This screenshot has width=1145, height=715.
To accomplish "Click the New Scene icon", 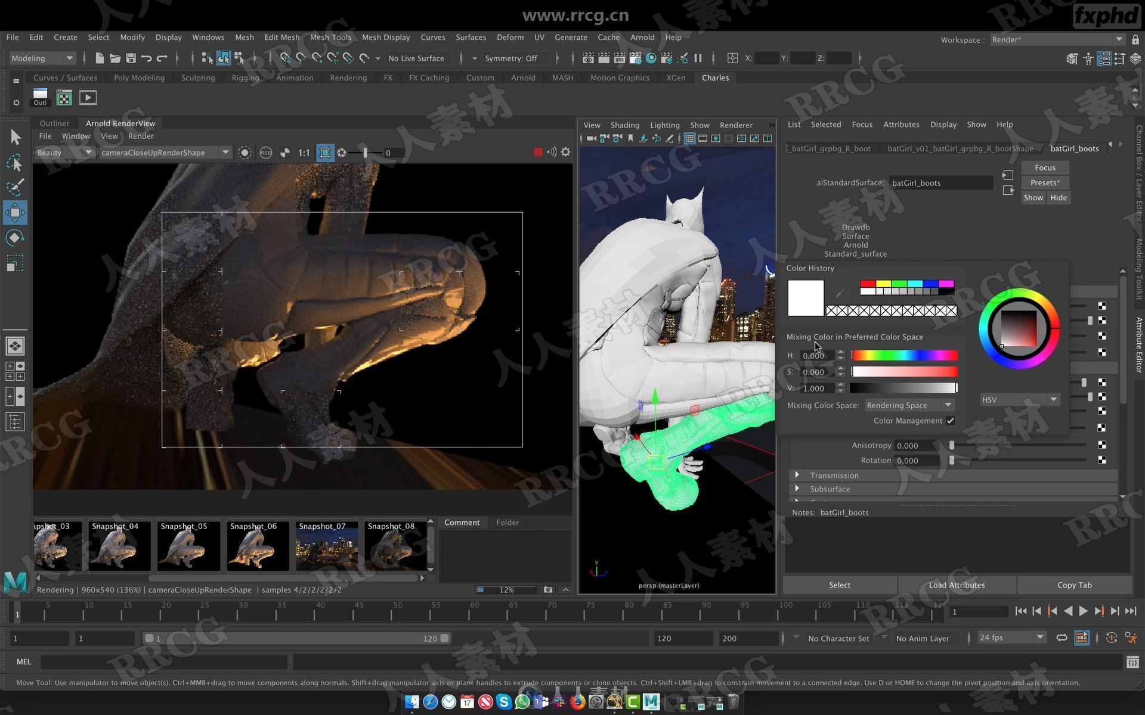I will tap(100, 58).
